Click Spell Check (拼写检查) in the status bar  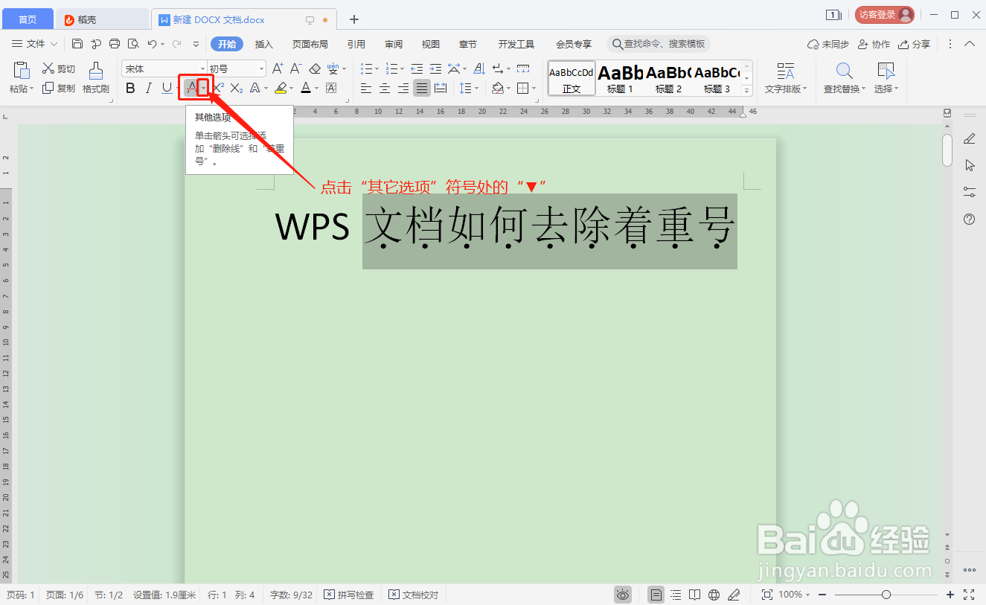(x=350, y=595)
